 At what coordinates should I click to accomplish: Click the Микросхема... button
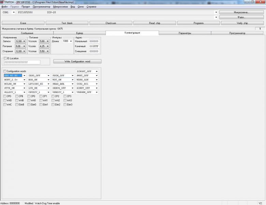click(241, 12)
